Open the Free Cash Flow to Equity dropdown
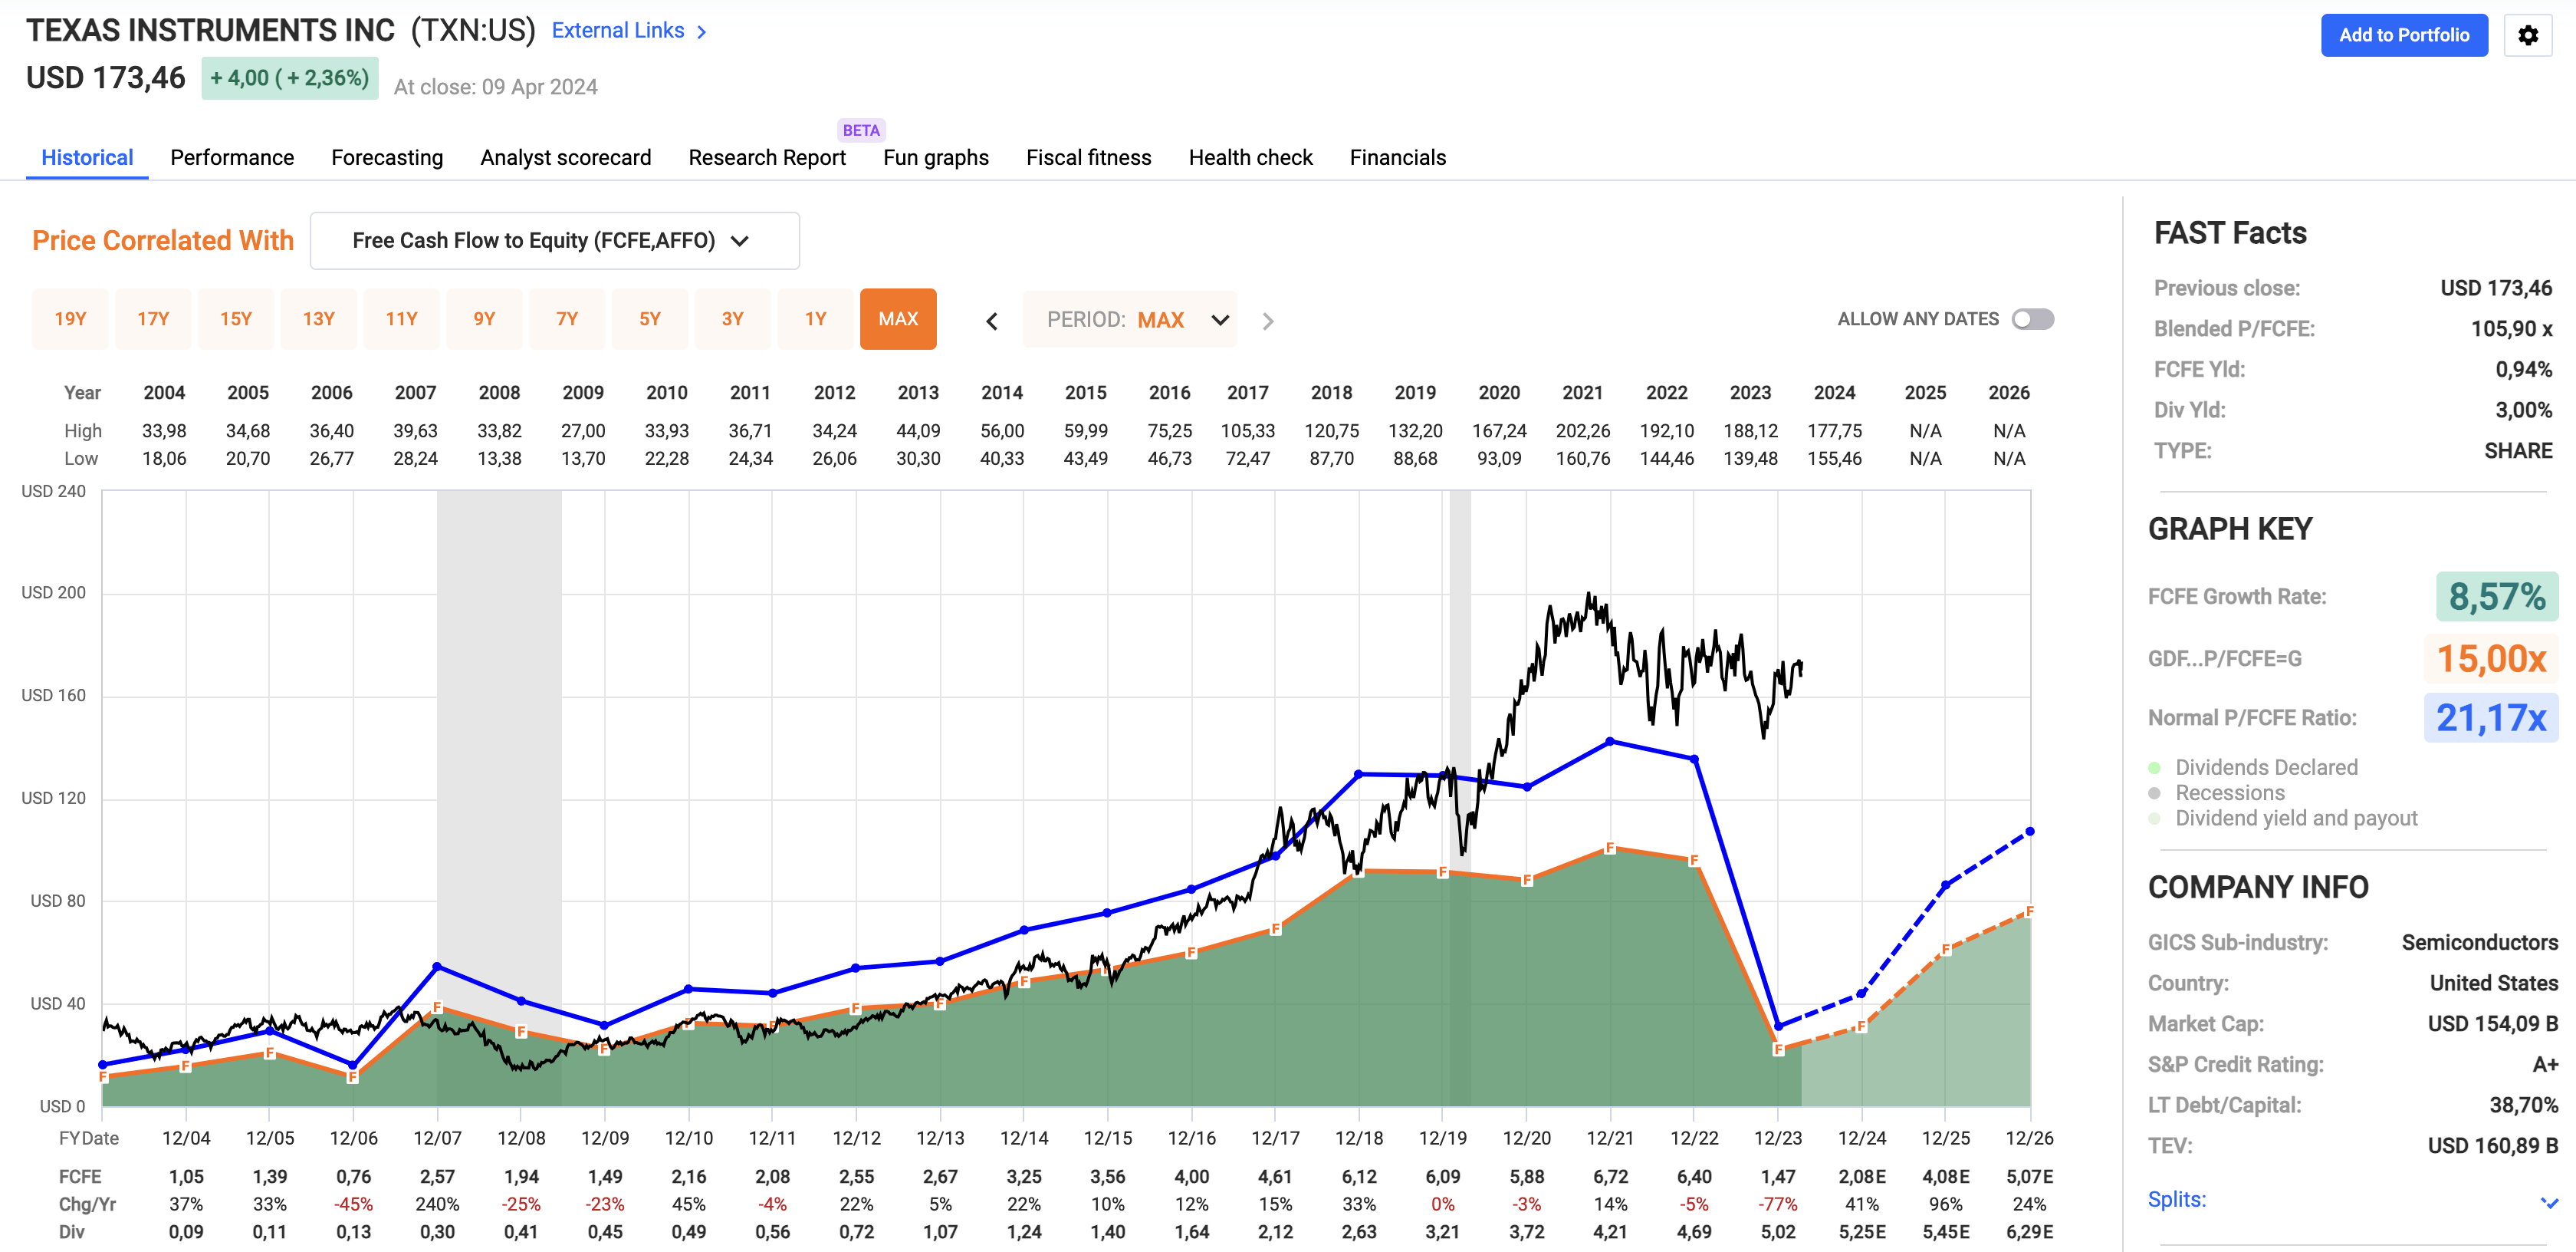This screenshot has width=2576, height=1252. click(x=554, y=241)
